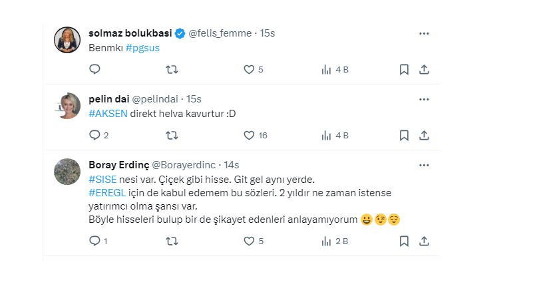View analytics on pelin dai's tweet
The width and height of the screenshot is (557, 308).
coord(327,135)
